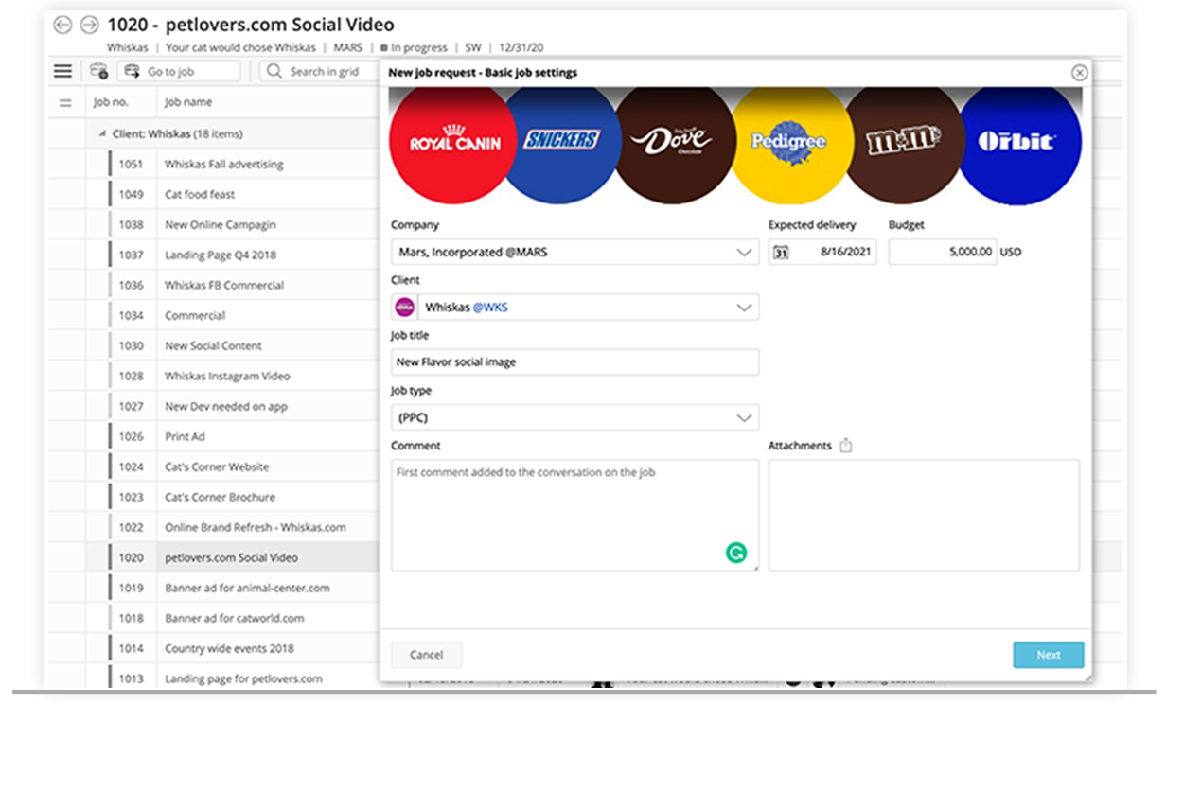Click the Job title input field
The height and width of the screenshot is (792, 1184).
tap(574, 361)
